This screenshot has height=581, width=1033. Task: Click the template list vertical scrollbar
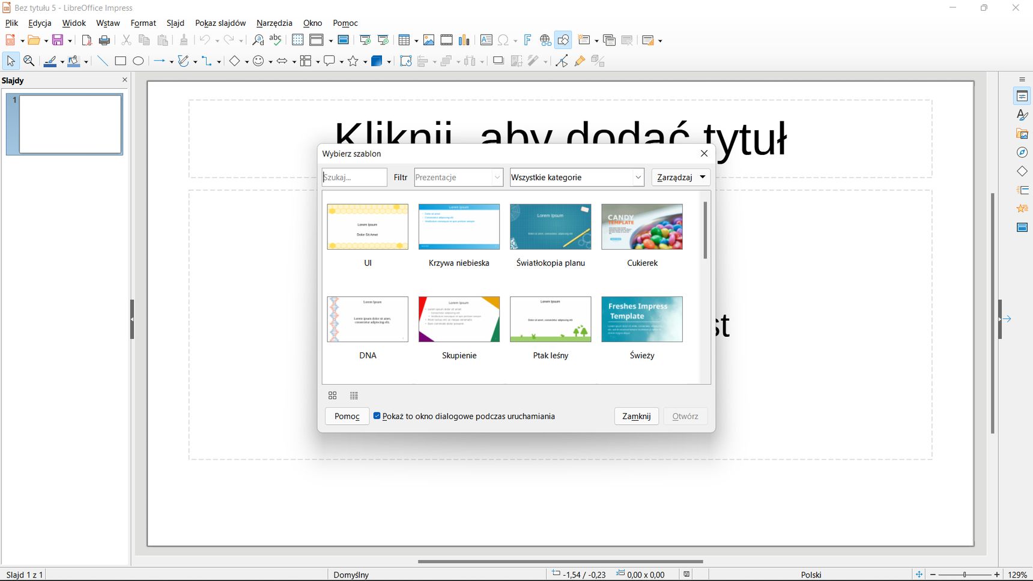(x=705, y=230)
